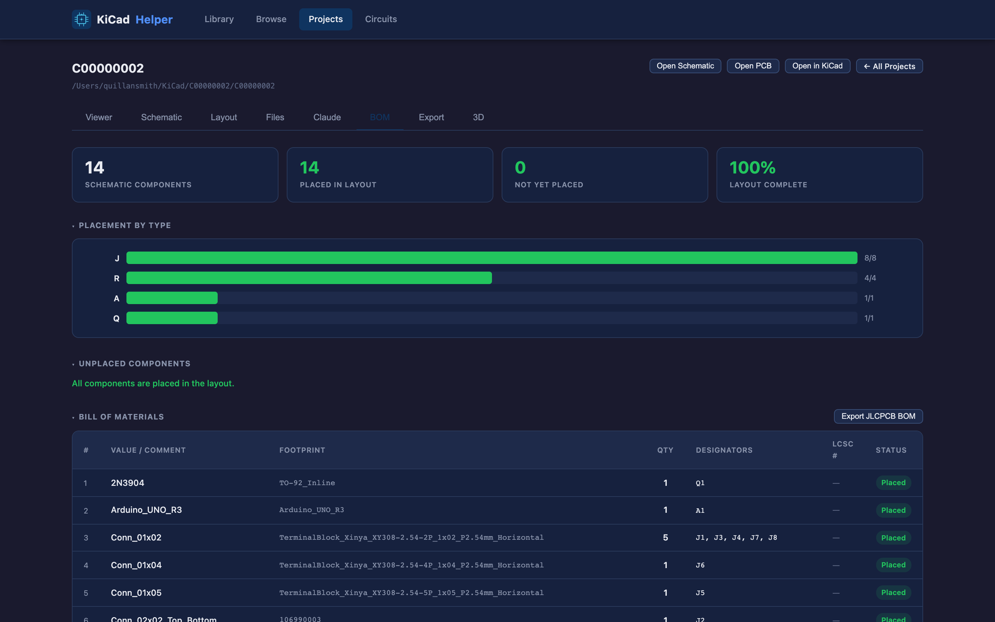Go to the Browse page
The image size is (995, 622).
point(271,19)
